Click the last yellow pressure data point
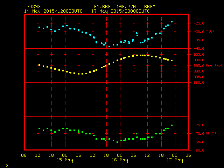 172,61
